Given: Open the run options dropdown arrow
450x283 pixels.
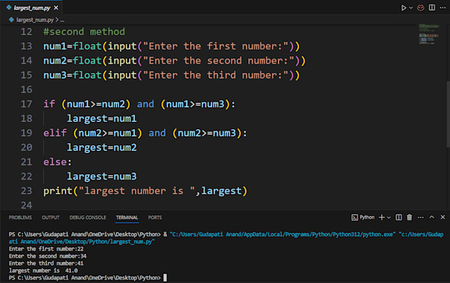Looking at the screenshot, I should 412,8.
